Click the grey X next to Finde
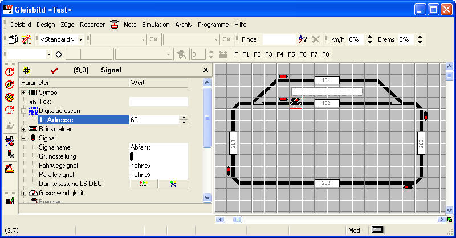The width and height of the screenshot is (456, 238). point(316,39)
